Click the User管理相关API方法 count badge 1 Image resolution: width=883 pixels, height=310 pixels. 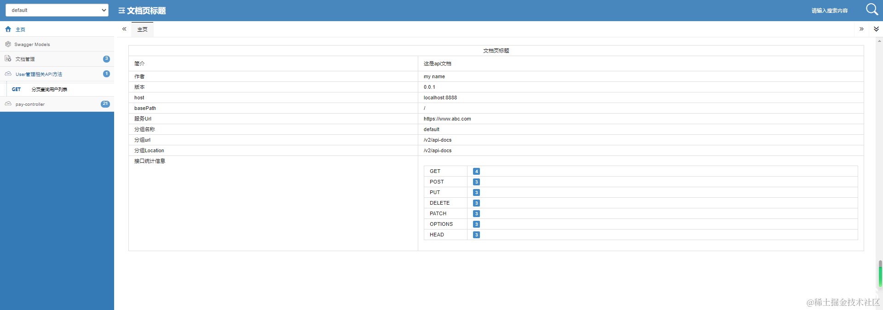click(106, 74)
